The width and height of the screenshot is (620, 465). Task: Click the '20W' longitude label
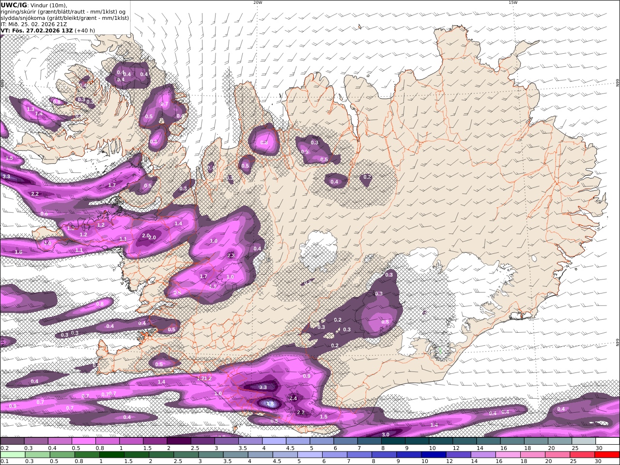(257, 2)
